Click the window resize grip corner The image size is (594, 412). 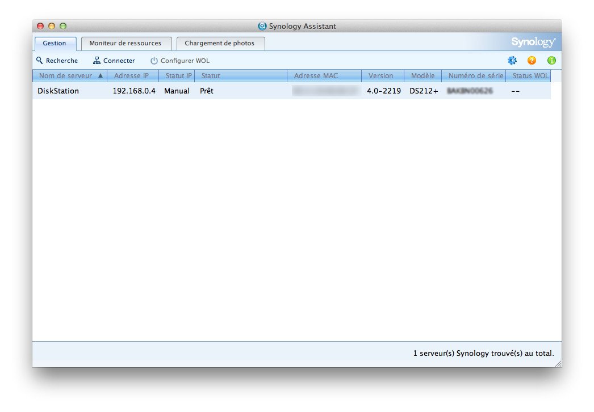coord(558,363)
